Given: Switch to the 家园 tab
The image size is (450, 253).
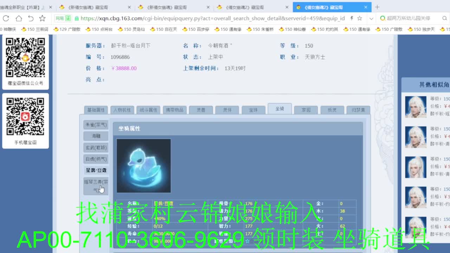Looking at the screenshot, I should click(x=306, y=110).
